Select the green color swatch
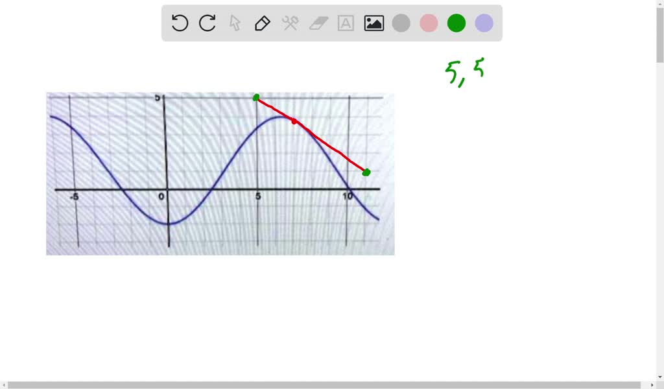Screen dimensions: 664x389 click(x=456, y=23)
